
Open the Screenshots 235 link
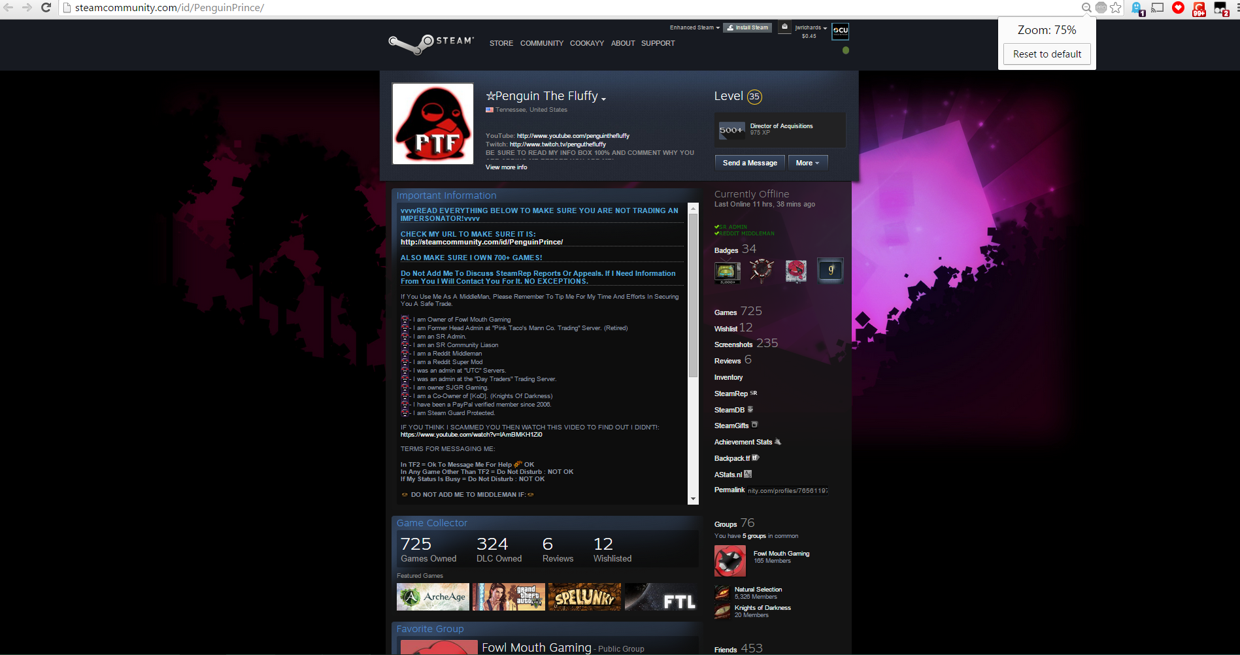point(746,343)
